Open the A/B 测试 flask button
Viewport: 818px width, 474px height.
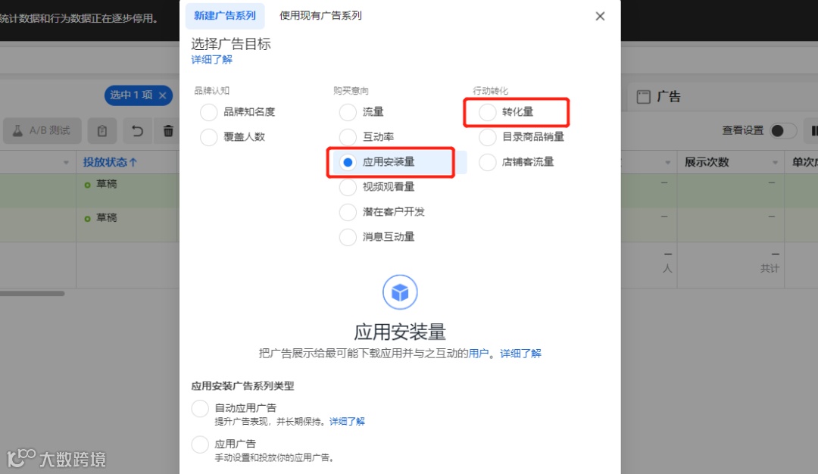tap(42, 130)
